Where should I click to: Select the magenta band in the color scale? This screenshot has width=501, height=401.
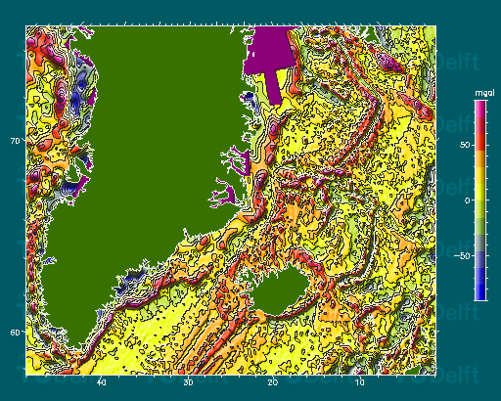(480, 109)
